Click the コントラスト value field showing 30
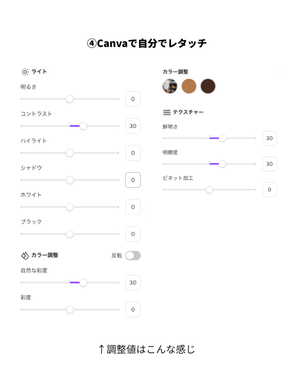The height and width of the screenshot is (392, 294). pyautogui.click(x=132, y=126)
